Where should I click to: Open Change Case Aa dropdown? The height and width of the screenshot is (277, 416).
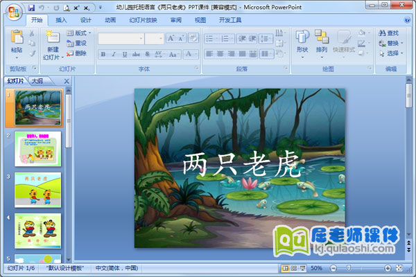pyautogui.click(x=174, y=54)
